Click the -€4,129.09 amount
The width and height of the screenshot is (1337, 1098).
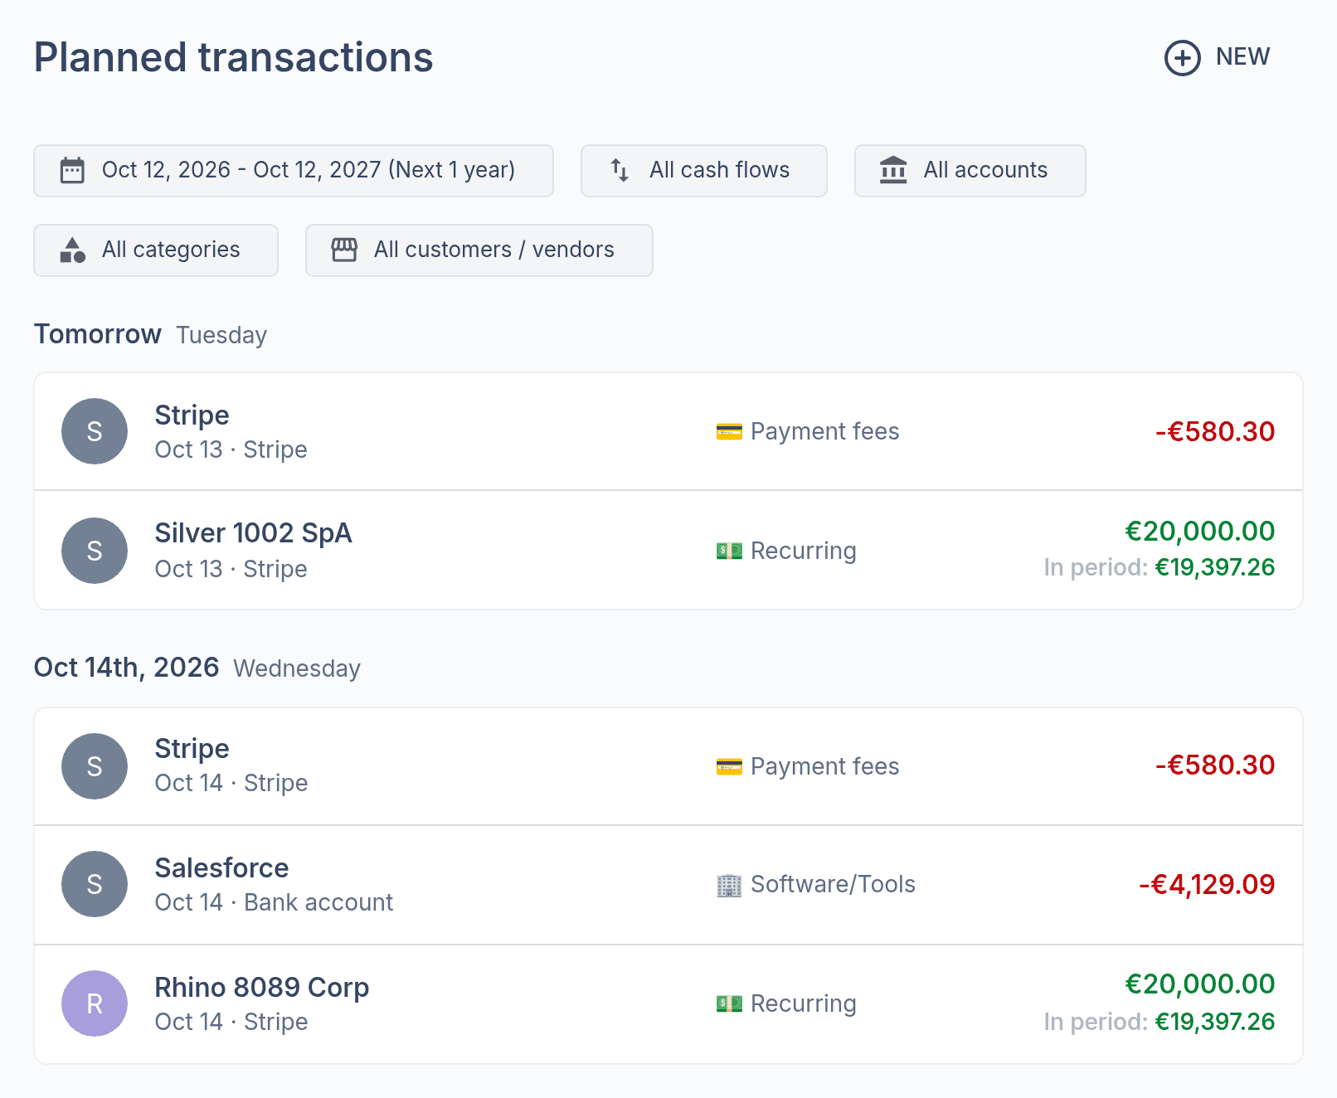click(1207, 885)
